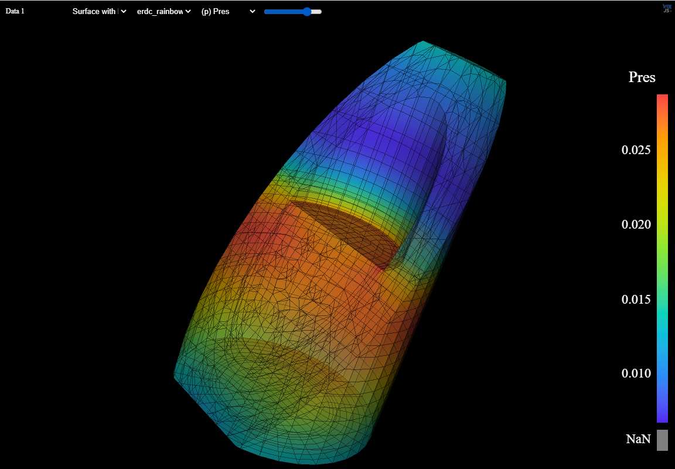Click the unfilled right end of opacity slider
The image size is (675, 469).
tap(316, 12)
